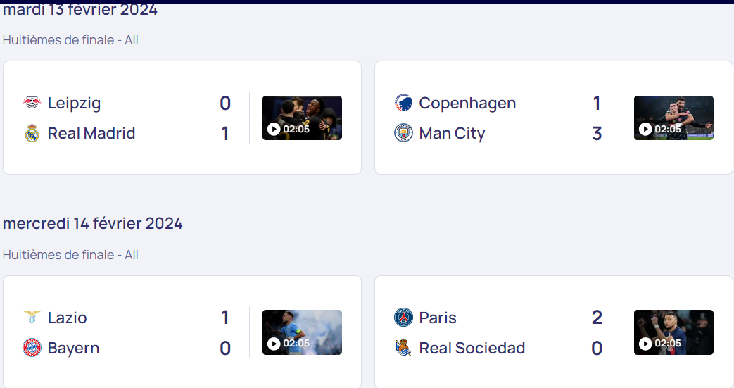Play the Leipzig vs Real Madrid highlights
This screenshot has width=734, height=388.
(x=302, y=118)
